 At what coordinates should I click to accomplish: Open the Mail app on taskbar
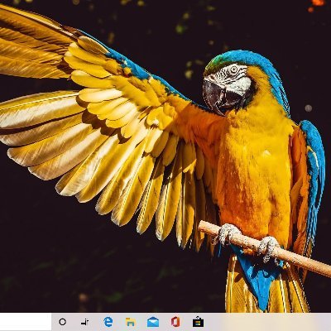(x=153, y=322)
